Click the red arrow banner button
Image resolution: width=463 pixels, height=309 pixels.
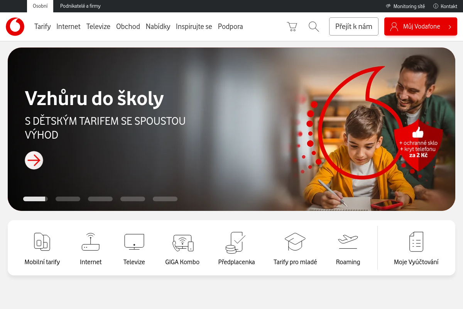[34, 160]
